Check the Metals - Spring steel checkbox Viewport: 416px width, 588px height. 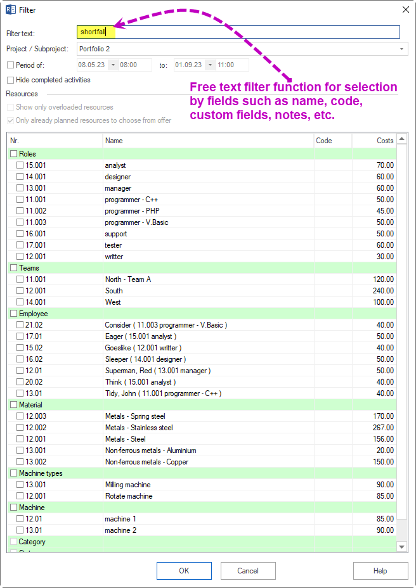click(20, 416)
